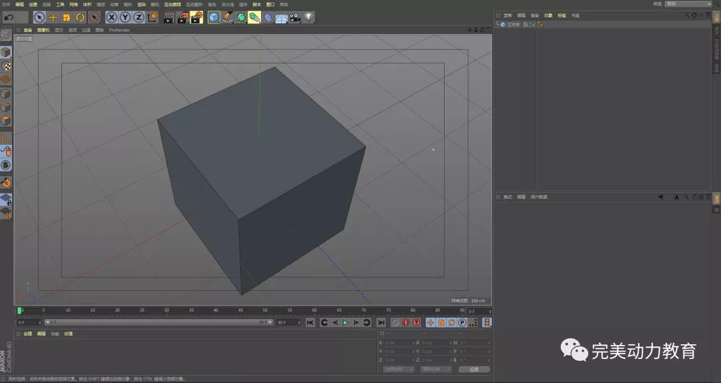This screenshot has width=721, height=383.
Task: Toggle the Y axis lock
Action: click(x=125, y=17)
